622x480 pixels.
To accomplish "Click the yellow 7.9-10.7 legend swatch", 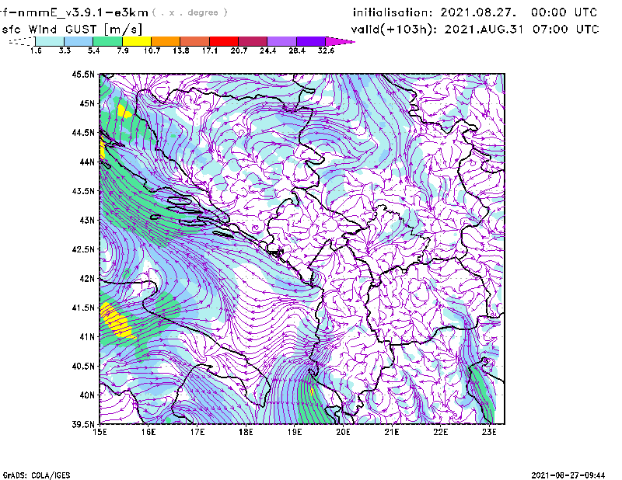I will click(137, 41).
